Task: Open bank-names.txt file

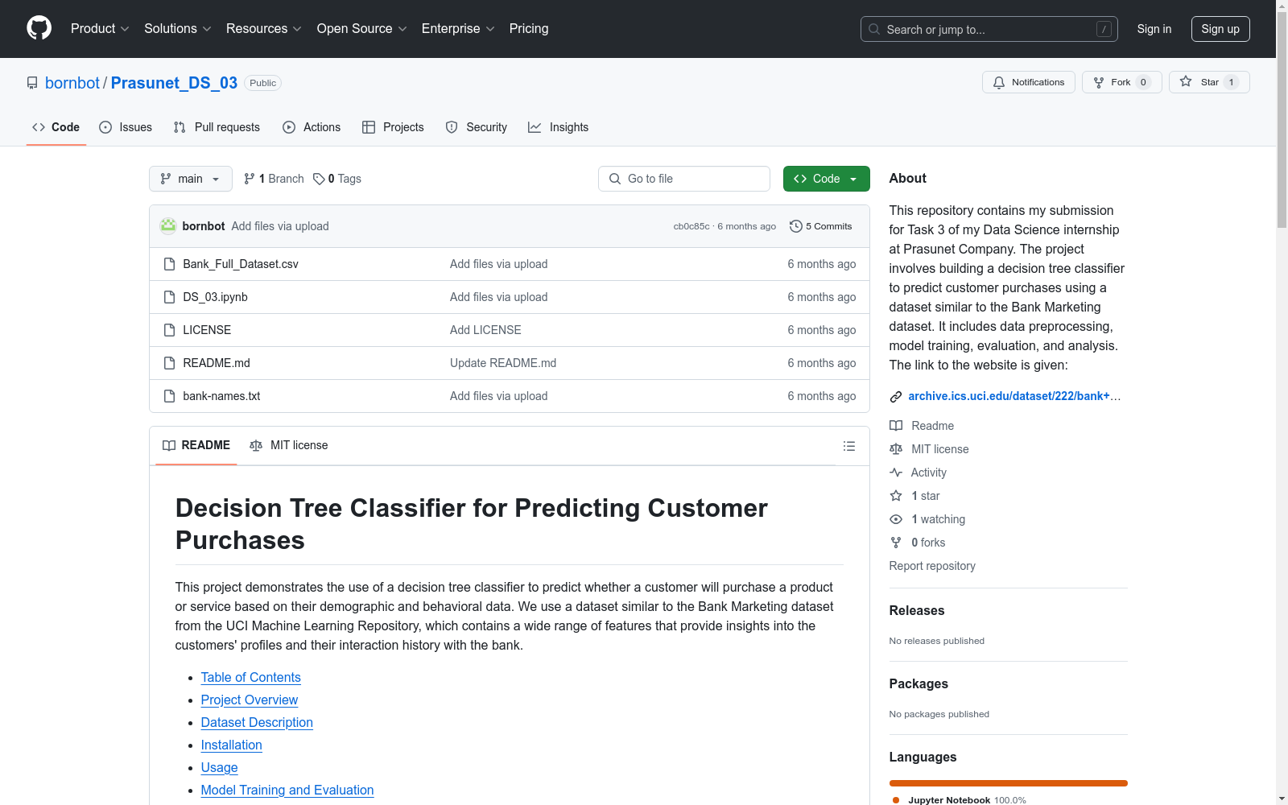Action: coord(221,396)
